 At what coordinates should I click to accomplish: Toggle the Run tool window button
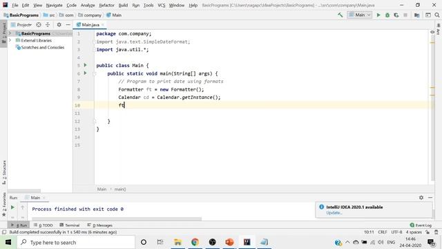19,225
